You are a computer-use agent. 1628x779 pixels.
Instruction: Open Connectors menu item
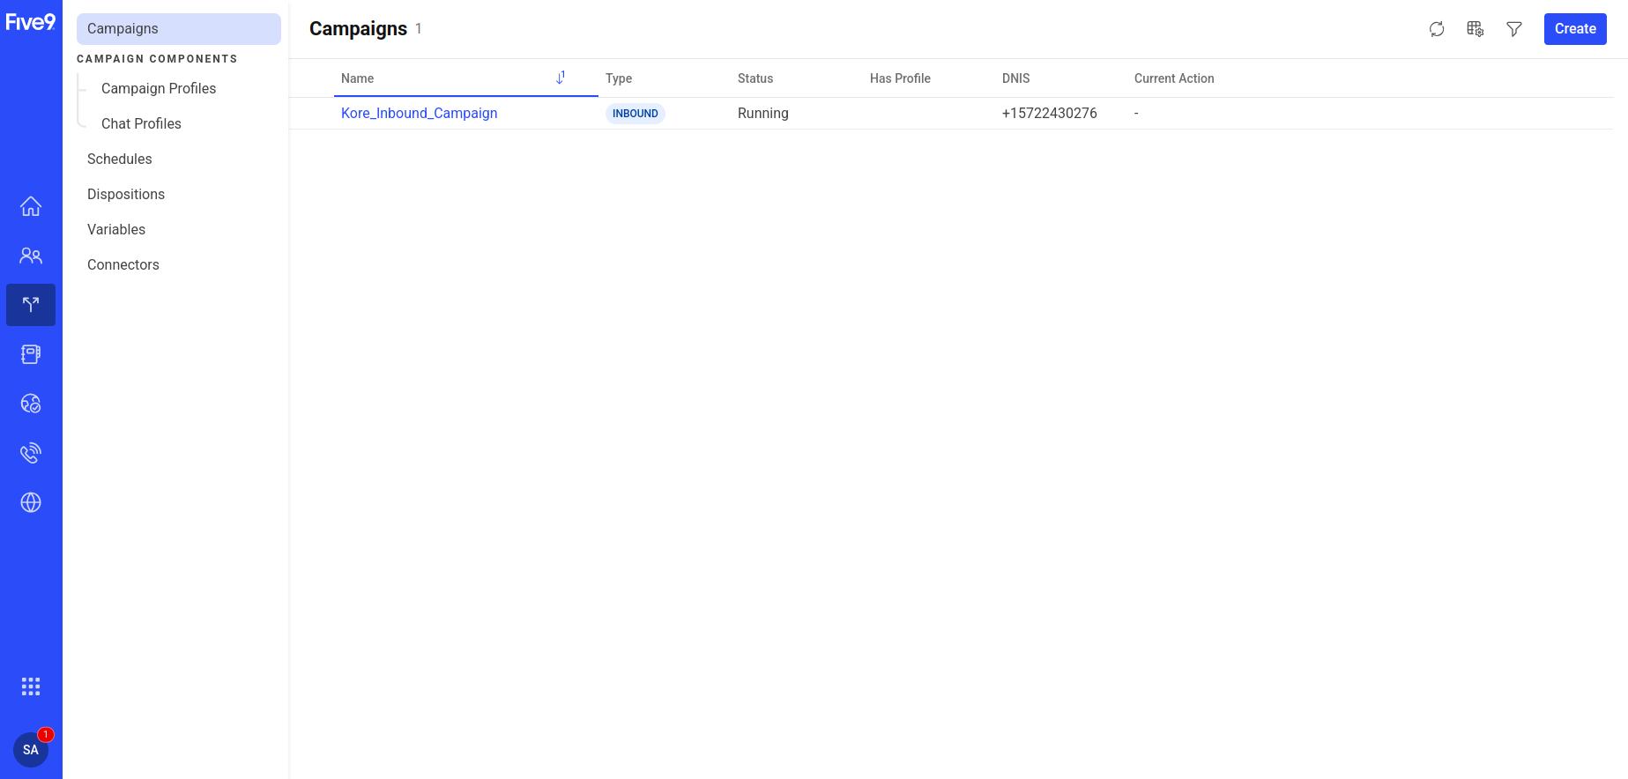[123, 264]
